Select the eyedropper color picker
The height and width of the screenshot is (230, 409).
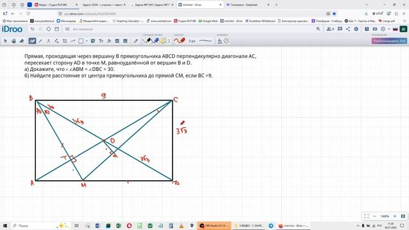click(x=135, y=41)
